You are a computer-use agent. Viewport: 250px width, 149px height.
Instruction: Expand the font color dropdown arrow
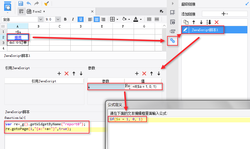tap(141, 19)
